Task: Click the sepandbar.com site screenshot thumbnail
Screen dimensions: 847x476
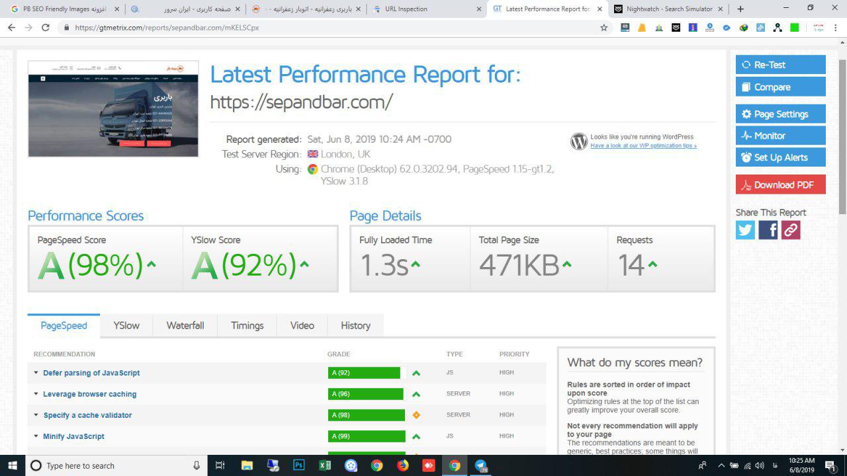Action: point(113,109)
